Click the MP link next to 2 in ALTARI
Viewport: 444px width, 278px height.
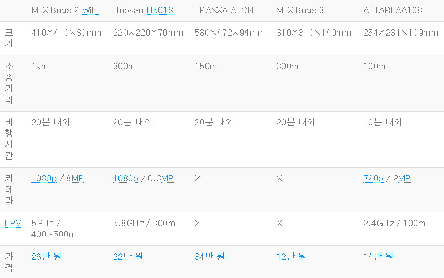point(405,179)
